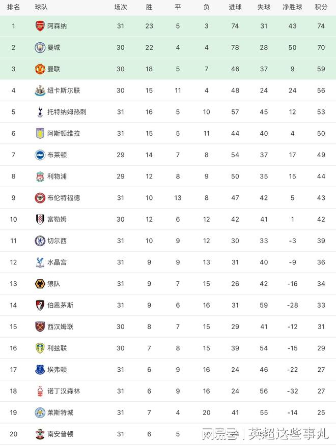Click the Aston Villa crest icon
336x446 pixels.
click(40, 133)
